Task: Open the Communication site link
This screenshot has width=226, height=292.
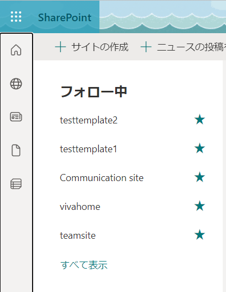Action: [x=102, y=178]
